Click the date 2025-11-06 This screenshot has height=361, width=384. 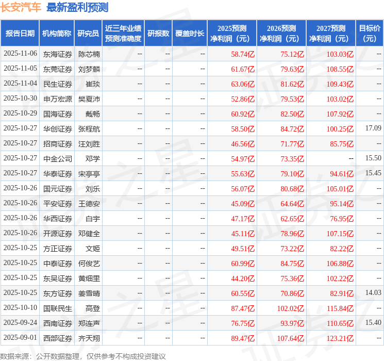click(x=20, y=53)
